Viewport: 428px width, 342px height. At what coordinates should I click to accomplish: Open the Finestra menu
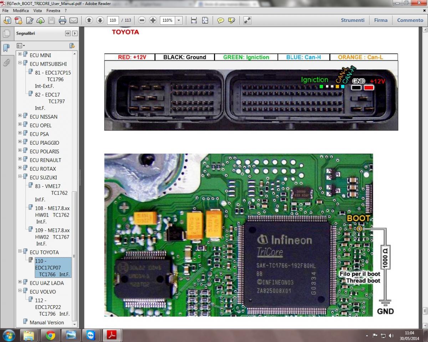(53, 11)
